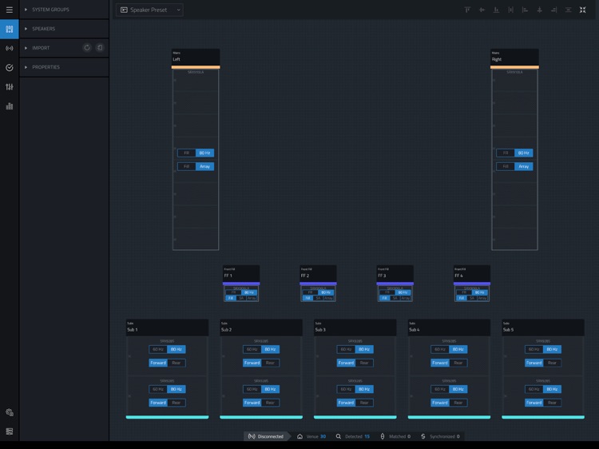Select Array mode on Right array
This screenshot has width=599, height=449.
coord(524,166)
